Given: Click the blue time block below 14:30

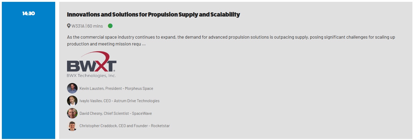Looking at the screenshot, I should [x=28, y=79].
